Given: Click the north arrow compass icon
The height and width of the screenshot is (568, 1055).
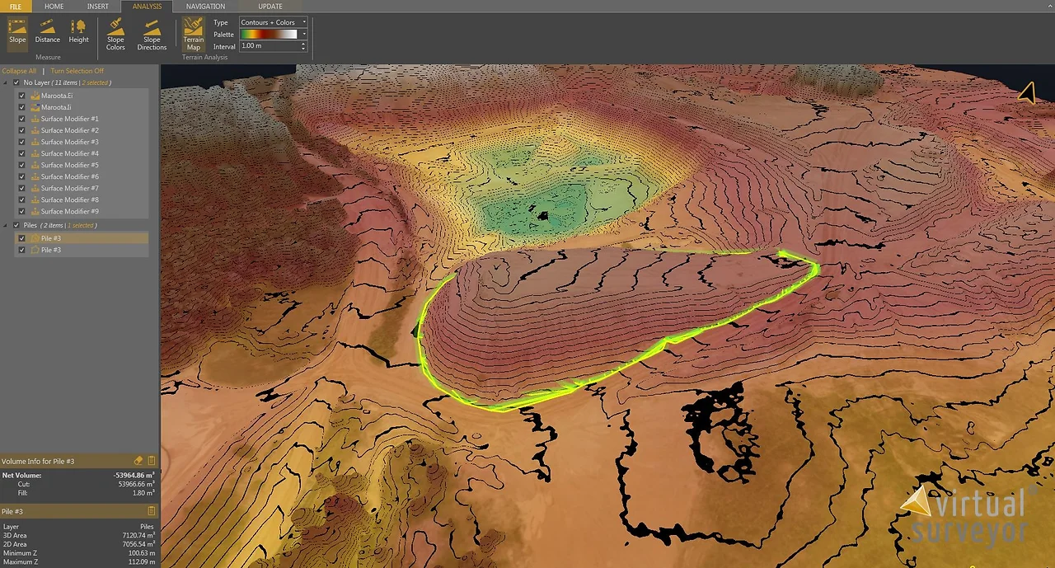Looking at the screenshot, I should [x=1027, y=92].
